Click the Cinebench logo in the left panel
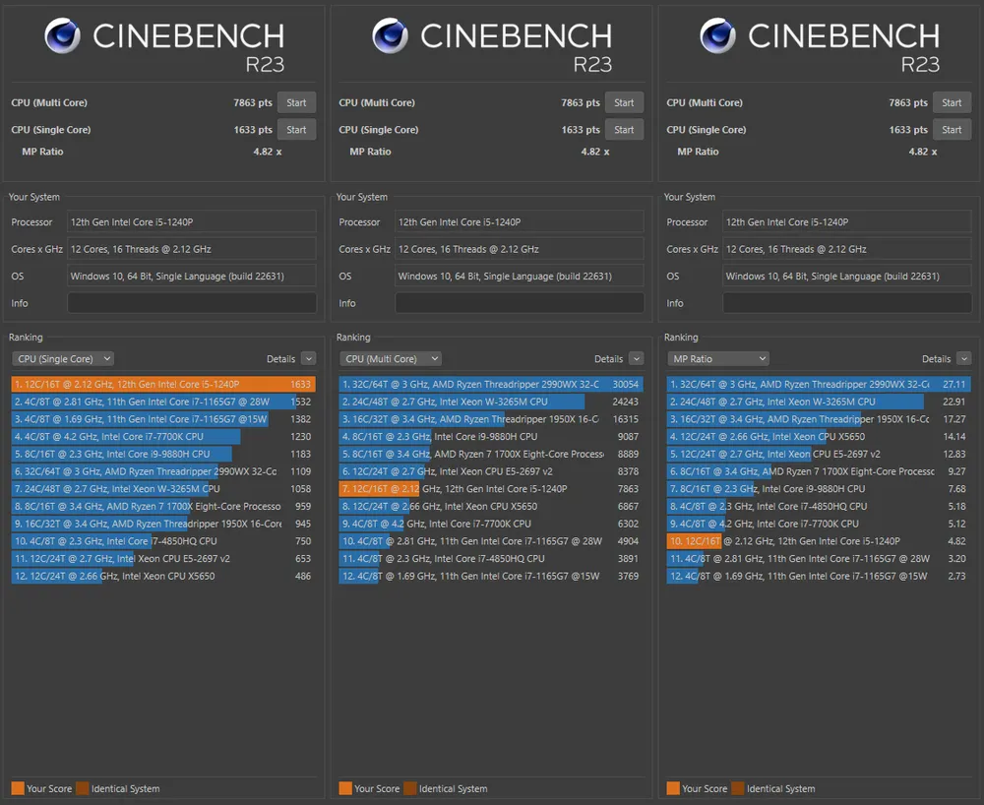Viewport: 984px width, 805px height. [x=61, y=36]
